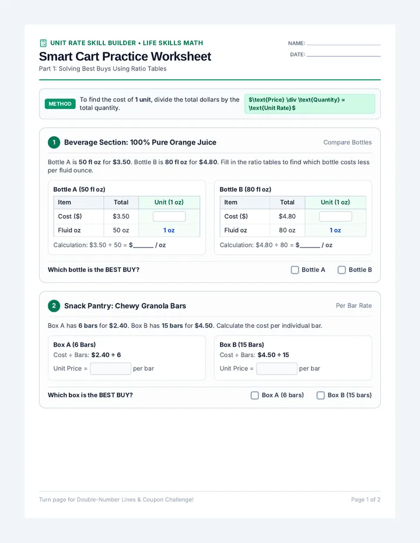
Task: Click the 'Bottle A (50 fl oz)' table title
Action: coord(79,189)
